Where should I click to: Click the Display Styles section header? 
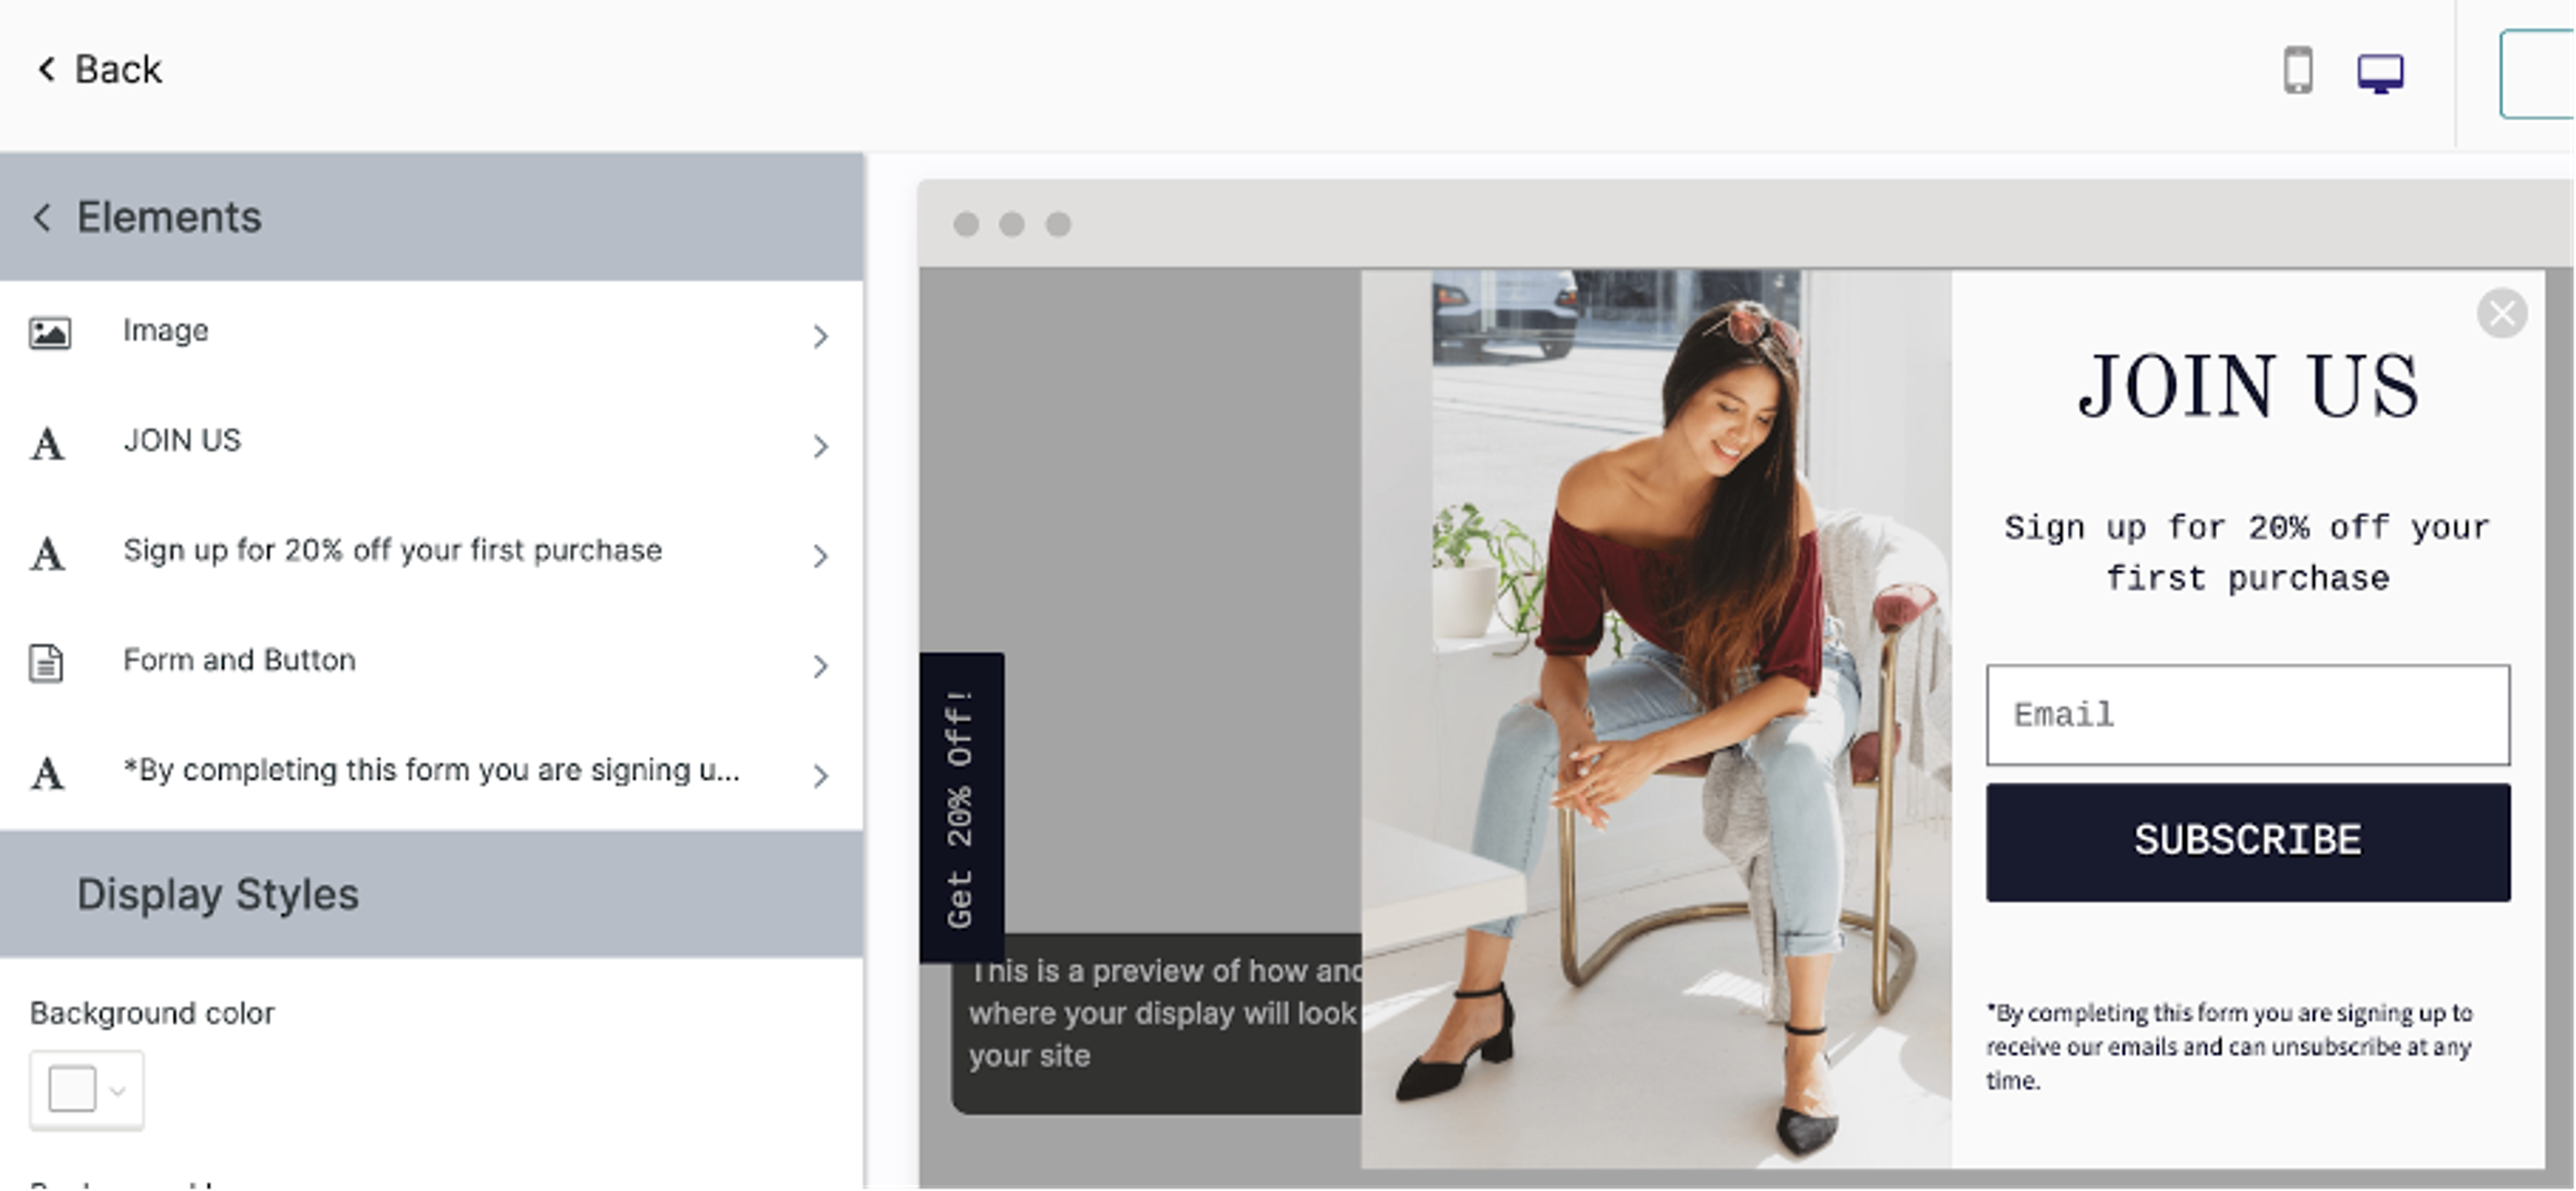click(431, 894)
